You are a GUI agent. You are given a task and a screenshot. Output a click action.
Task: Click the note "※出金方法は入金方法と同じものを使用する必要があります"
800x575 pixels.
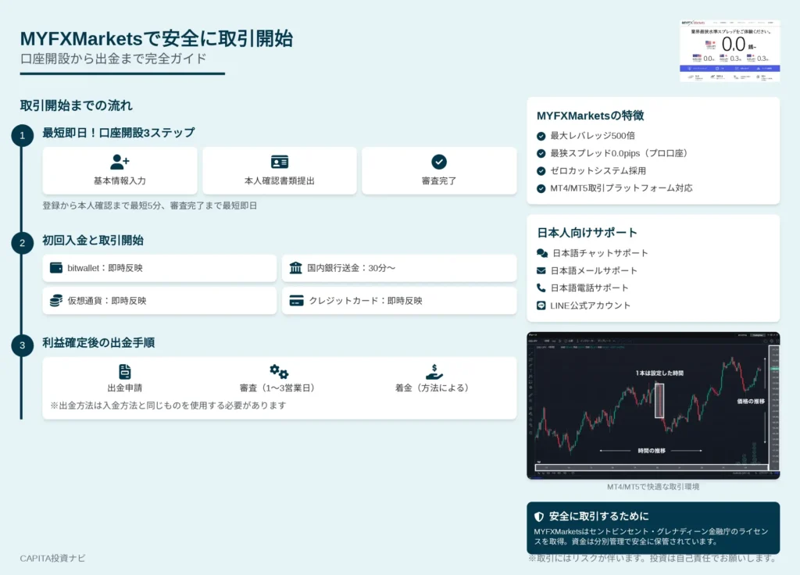click(x=169, y=405)
